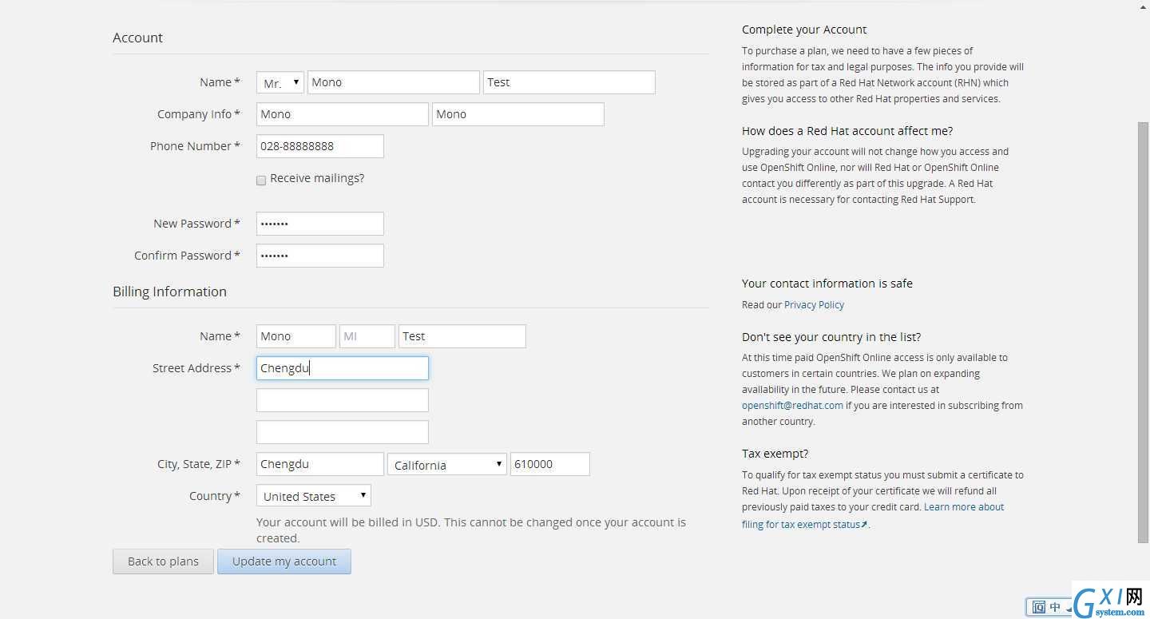Click the third Street Address line
This screenshot has height=619, width=1150.
(x=343, y=432)
